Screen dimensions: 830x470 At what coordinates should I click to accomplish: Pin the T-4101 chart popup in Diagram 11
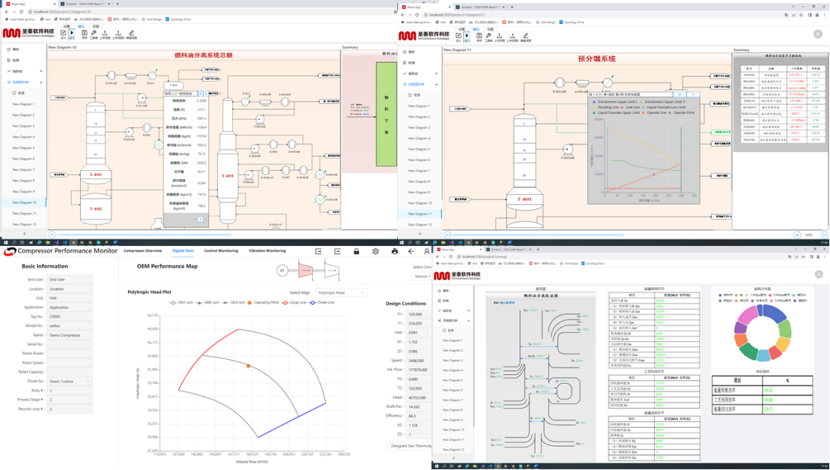tap(679, 94)
